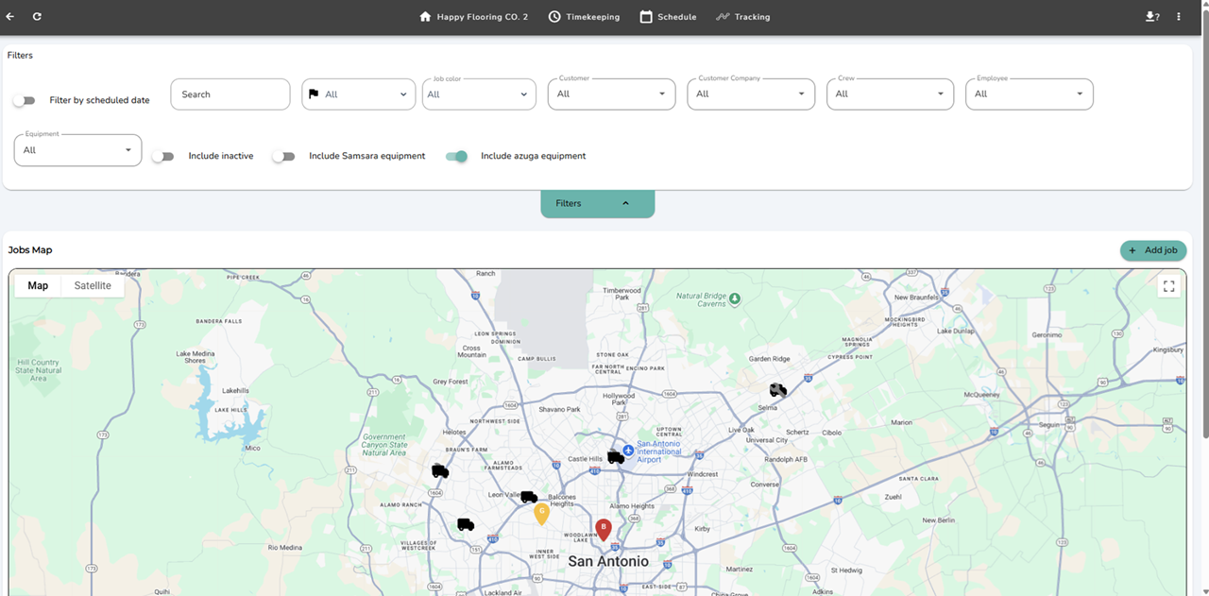Open the Timekeeping menu
Viewport: 1209px width, 596px height.
(x=584, y=17)
